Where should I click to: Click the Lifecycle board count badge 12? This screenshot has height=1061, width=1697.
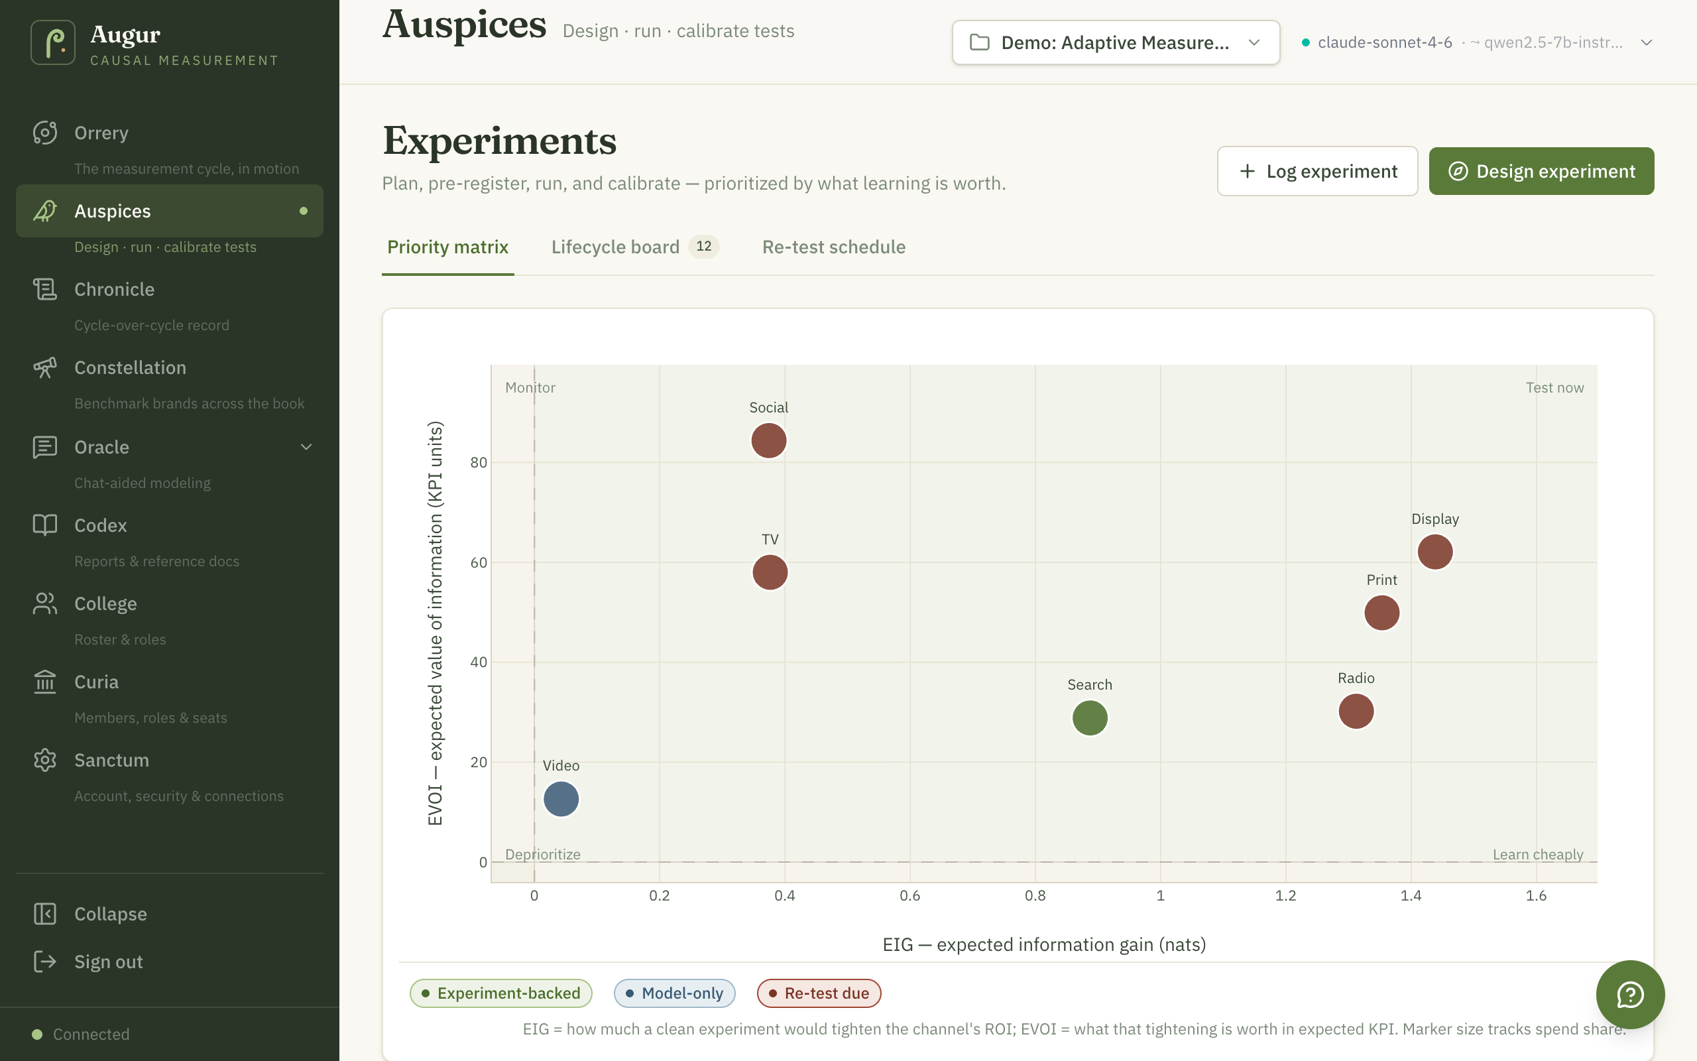point(703,246)
